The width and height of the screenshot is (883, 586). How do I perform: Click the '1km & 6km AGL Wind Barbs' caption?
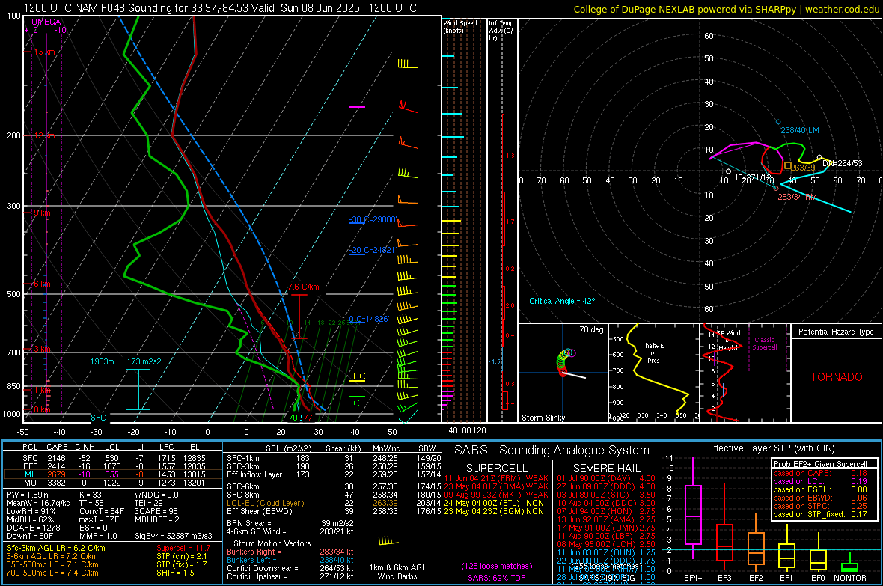397,572
